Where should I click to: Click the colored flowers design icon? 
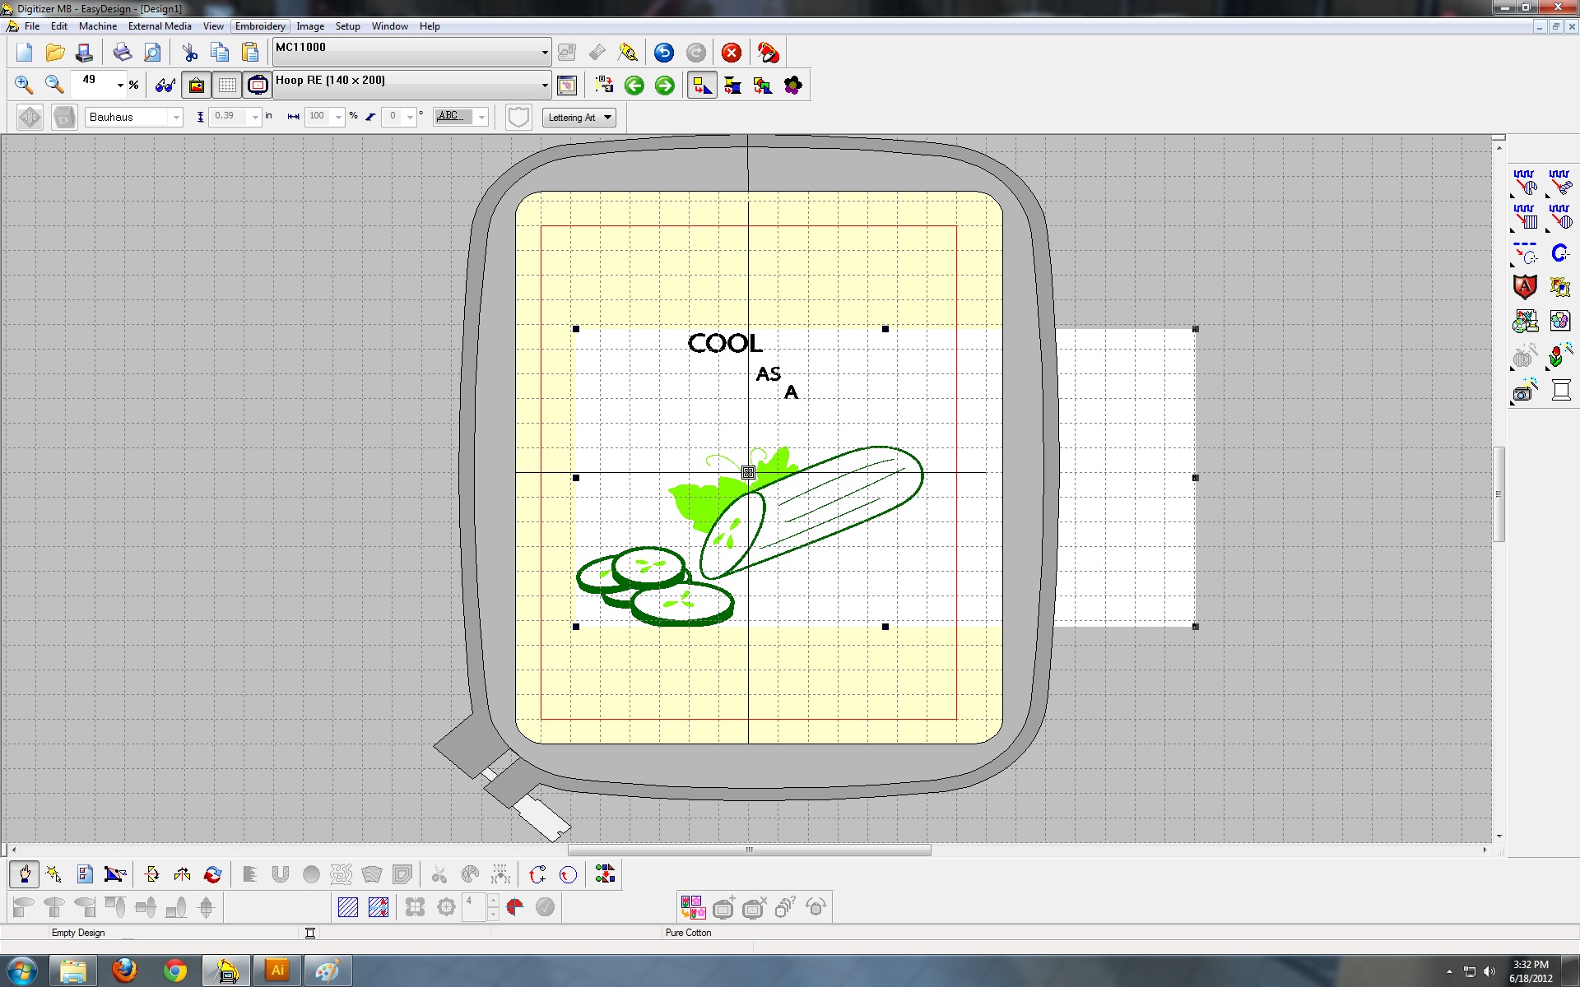(x=693, y=907)
